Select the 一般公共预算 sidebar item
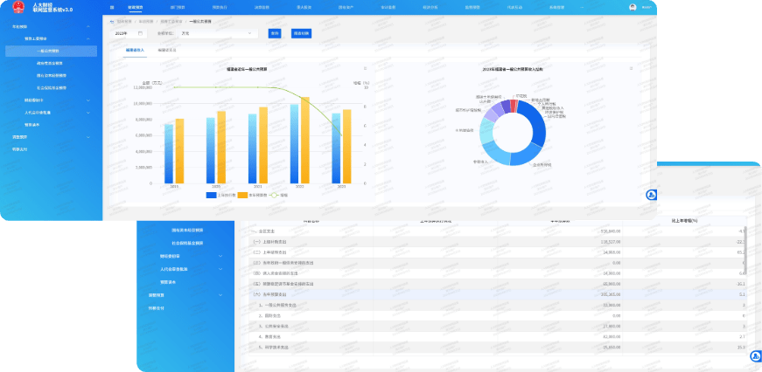Screen dimensions: 762x372 point(50,52)
